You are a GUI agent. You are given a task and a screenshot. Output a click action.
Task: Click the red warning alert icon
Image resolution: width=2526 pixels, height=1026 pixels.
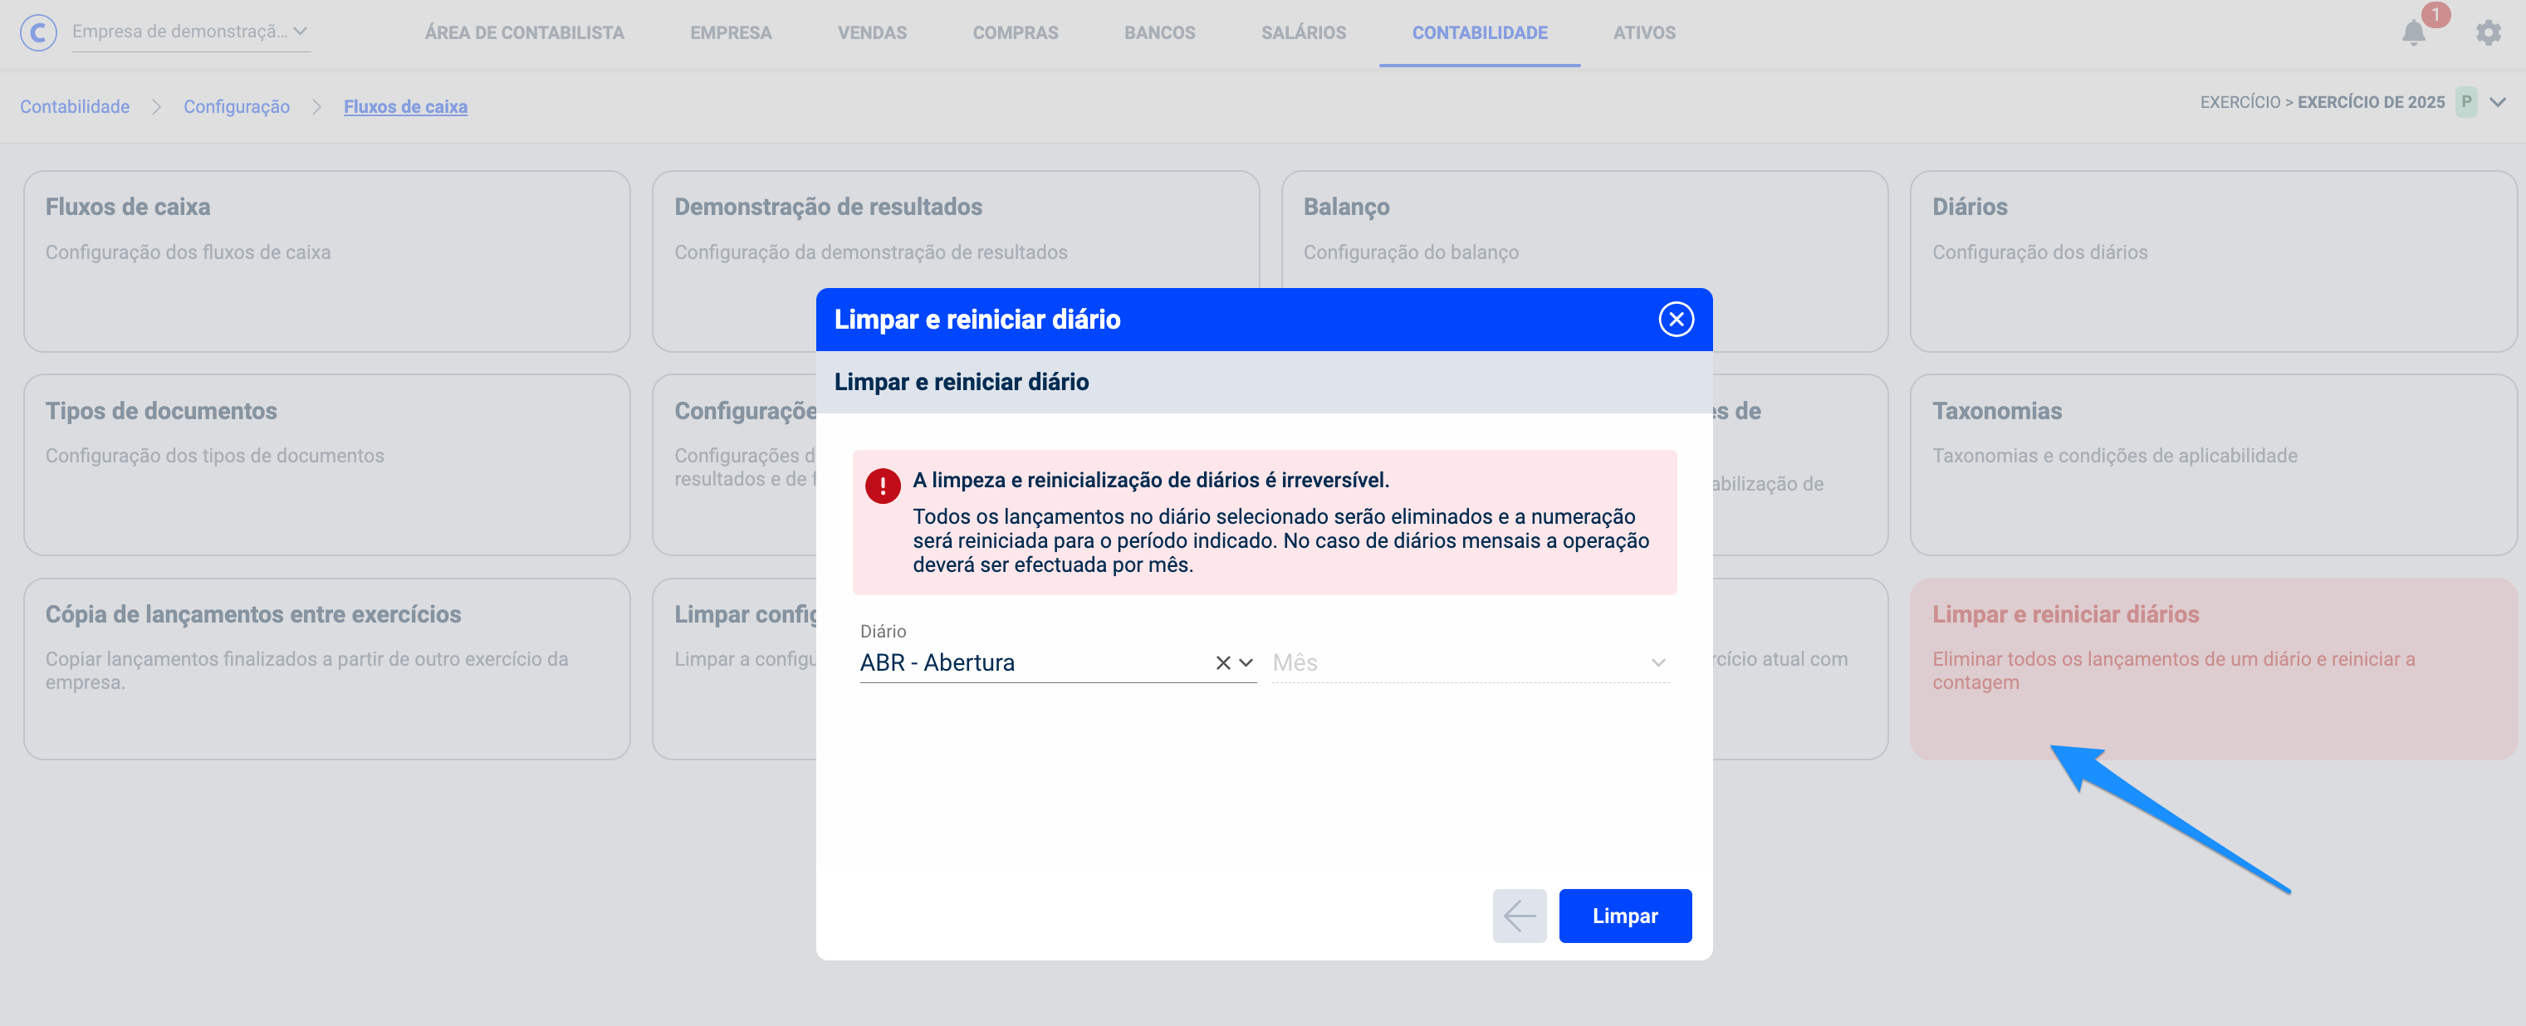point(883,485)
